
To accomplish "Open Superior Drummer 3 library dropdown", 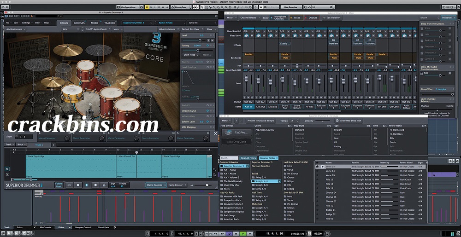I will click(138, 23).
